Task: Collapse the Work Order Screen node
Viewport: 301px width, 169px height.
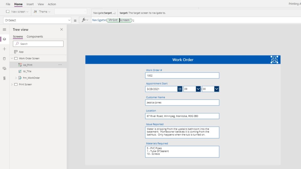Action: point(12,58)
